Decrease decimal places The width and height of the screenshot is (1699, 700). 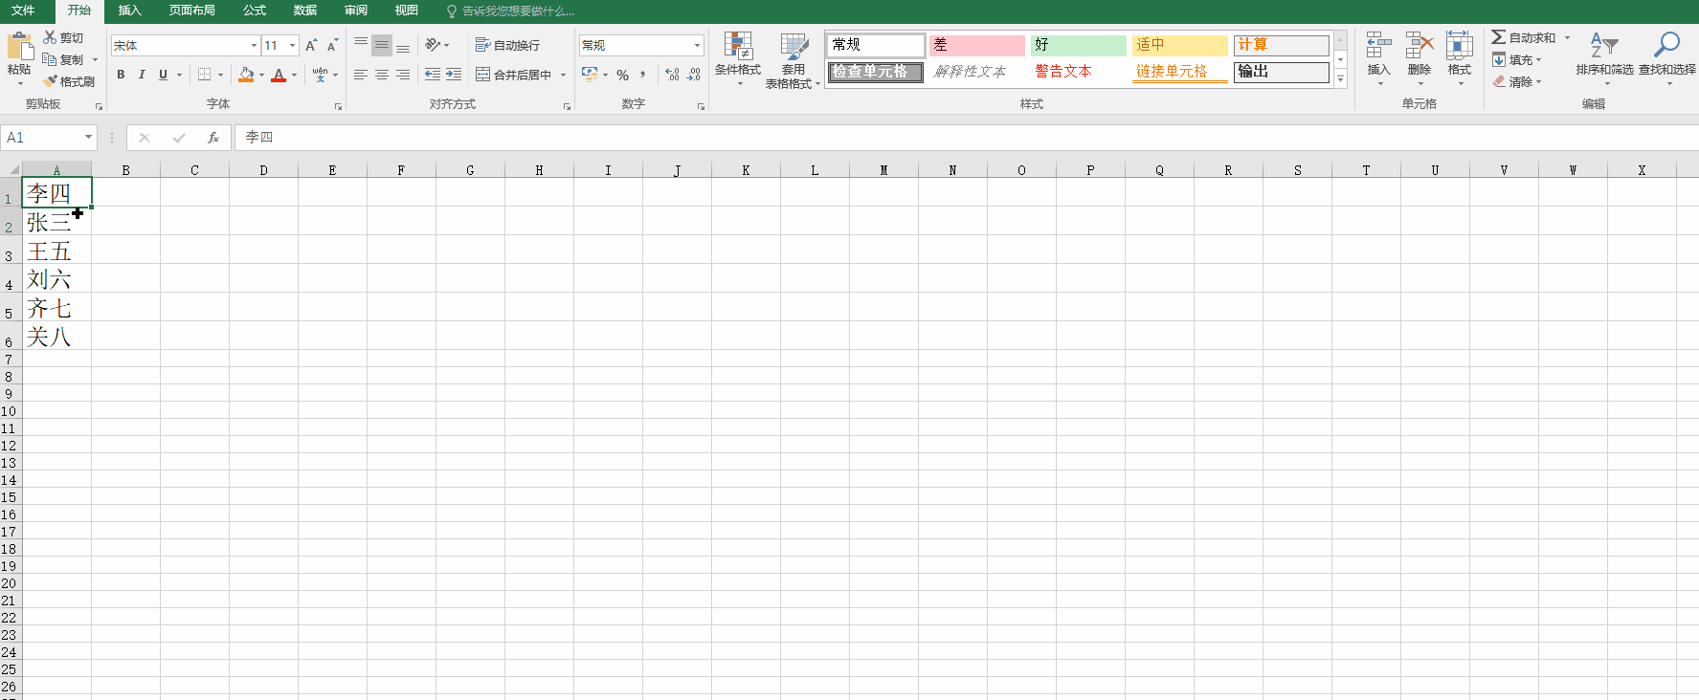coord(693,75)
